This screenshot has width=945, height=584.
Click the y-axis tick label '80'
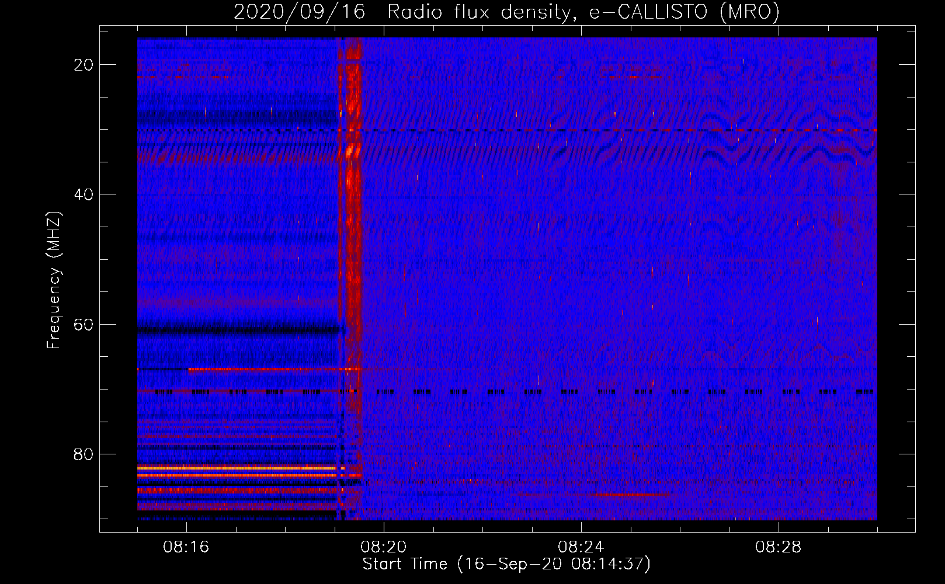84,454
